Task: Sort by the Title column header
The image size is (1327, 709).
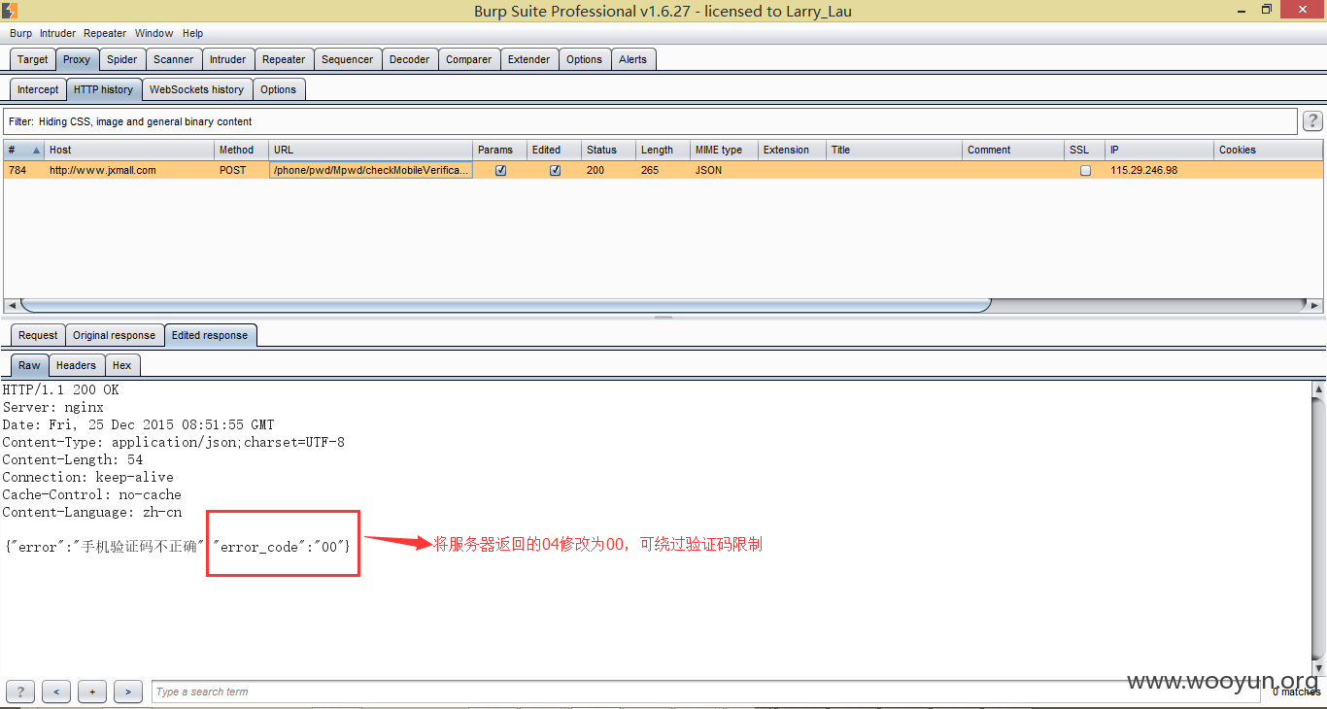Action: point(894,150)
